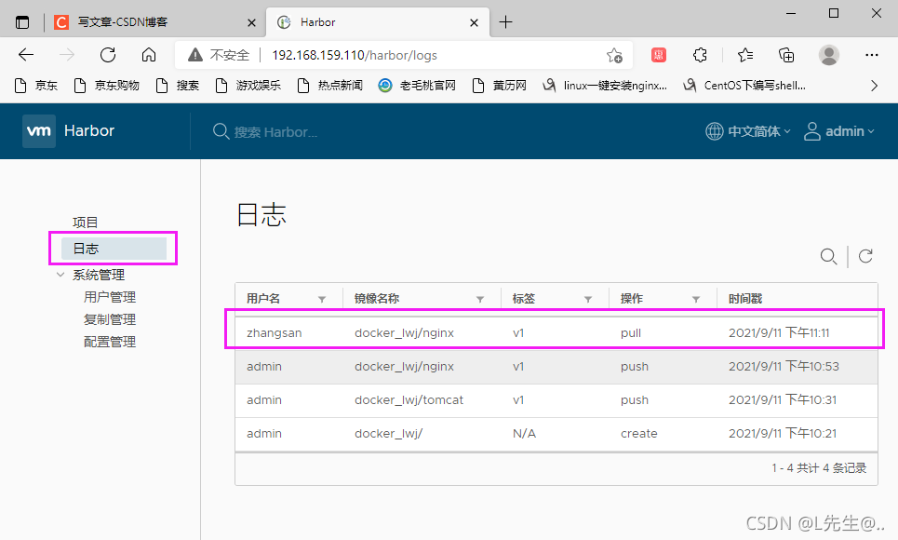The width and height of the screenshot is (898, 540).
Task: Add page to favorites star icon
Action: point(614,55)
